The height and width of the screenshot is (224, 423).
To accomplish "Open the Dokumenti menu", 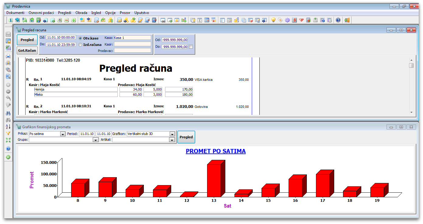I will point(15,13).
